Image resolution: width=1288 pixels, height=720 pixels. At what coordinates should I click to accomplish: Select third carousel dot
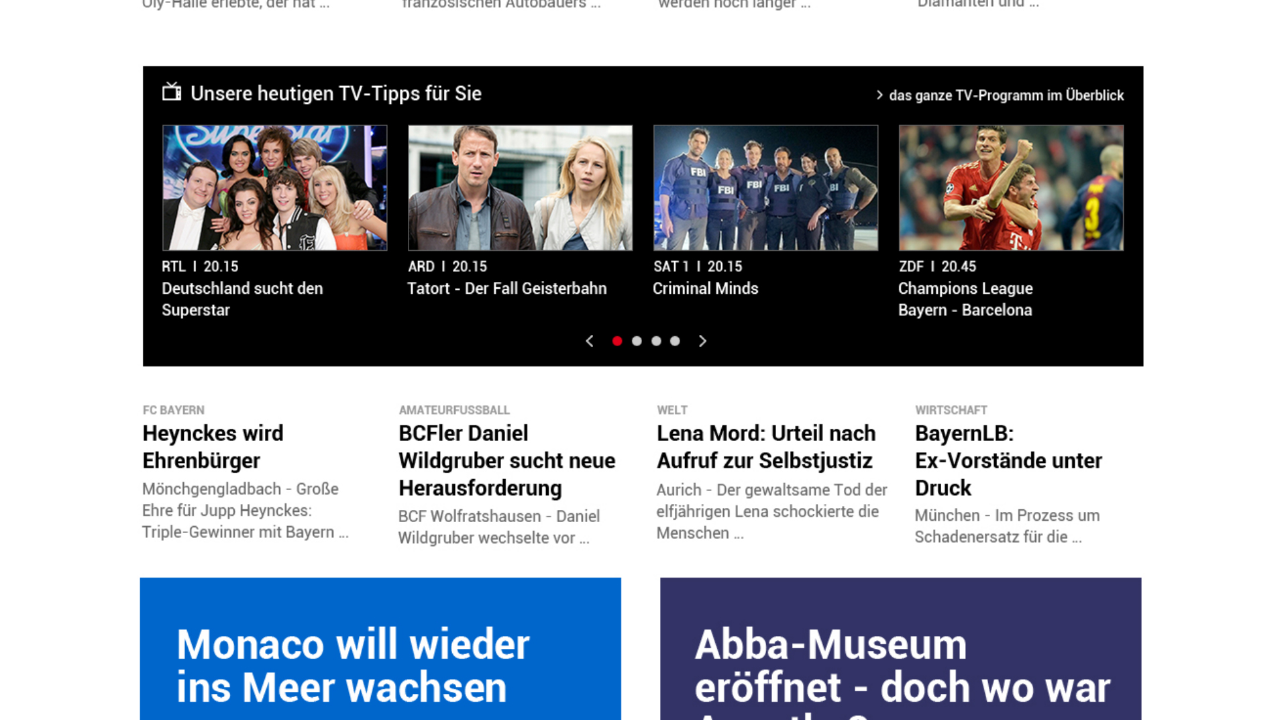pyautogui.click(x=656, y=341)
